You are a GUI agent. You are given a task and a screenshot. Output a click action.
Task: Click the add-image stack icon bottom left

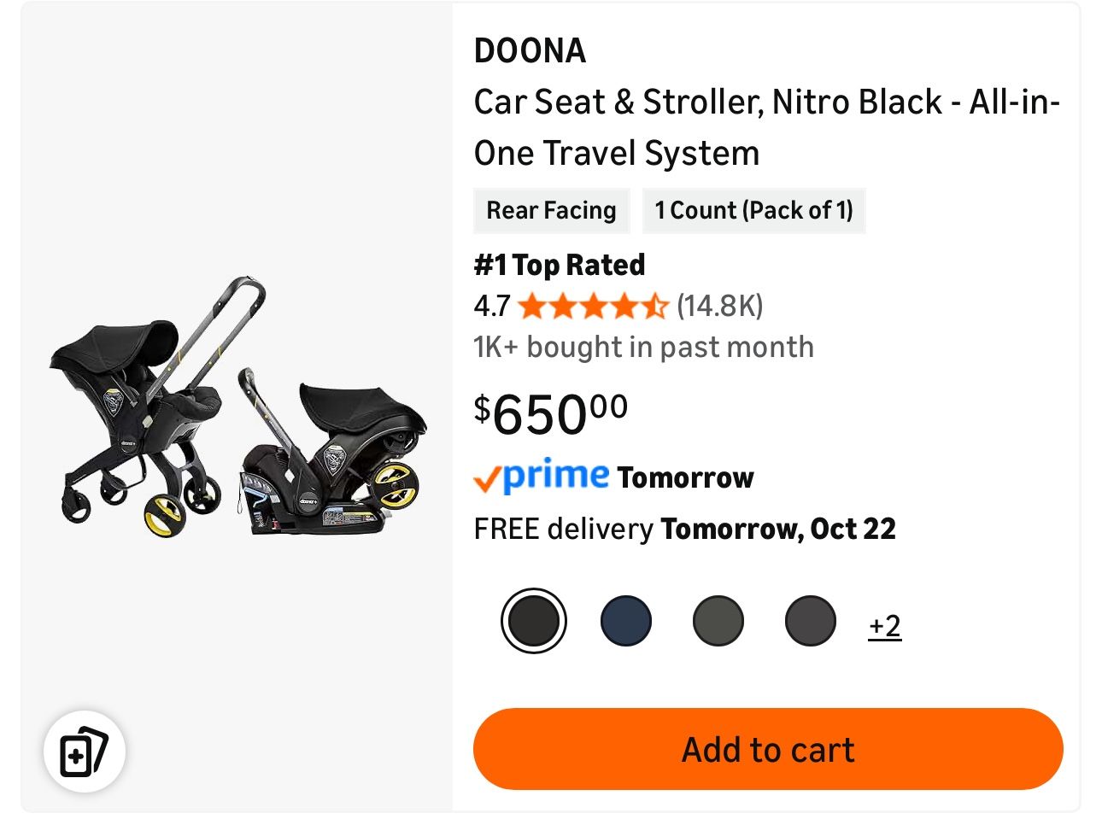pyautogui.click(x=85, y=750)
